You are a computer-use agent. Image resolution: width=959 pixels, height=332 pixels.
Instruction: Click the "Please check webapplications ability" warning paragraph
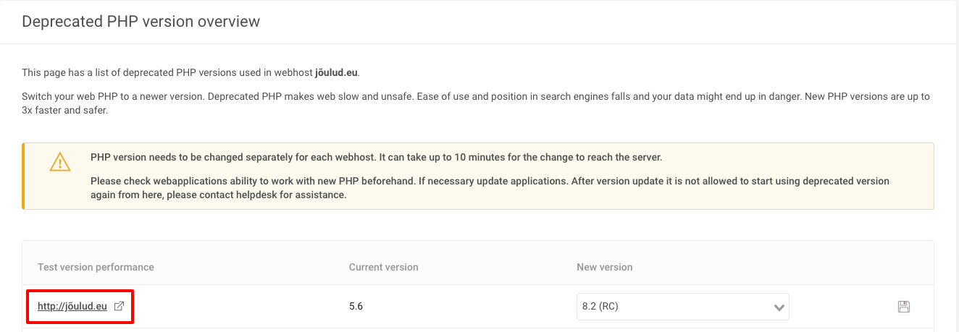(489, 181)
